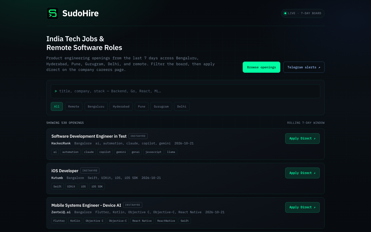Filter openings by Pune
Viewport: 371px width, 232px height.
pyautogui.click(x=142, y=106)
